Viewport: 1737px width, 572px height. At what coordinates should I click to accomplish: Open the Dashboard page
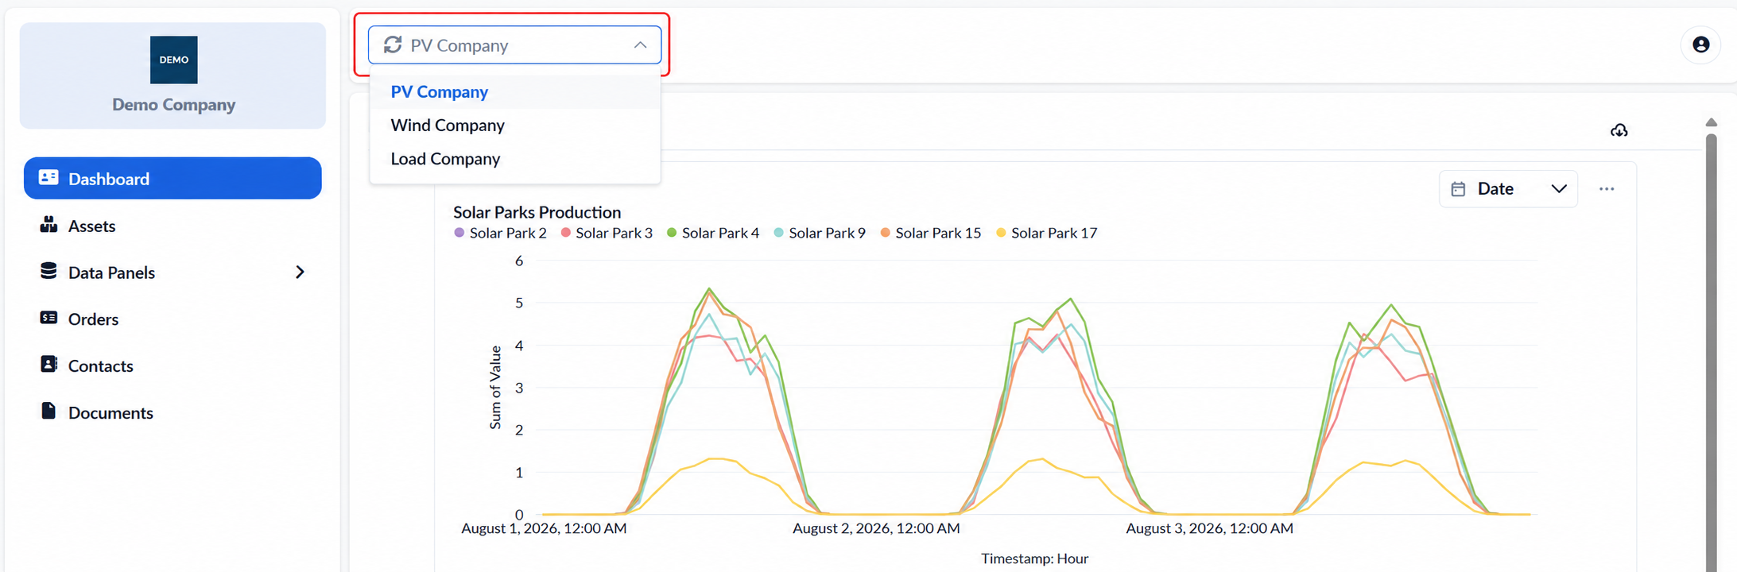[173, 178]
